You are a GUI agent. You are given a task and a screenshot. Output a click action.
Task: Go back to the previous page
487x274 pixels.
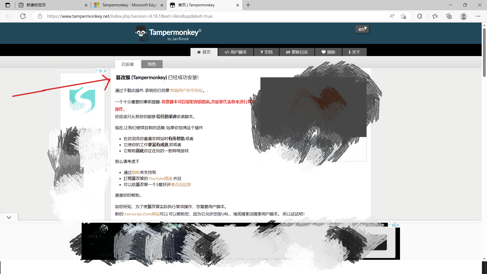9,16
